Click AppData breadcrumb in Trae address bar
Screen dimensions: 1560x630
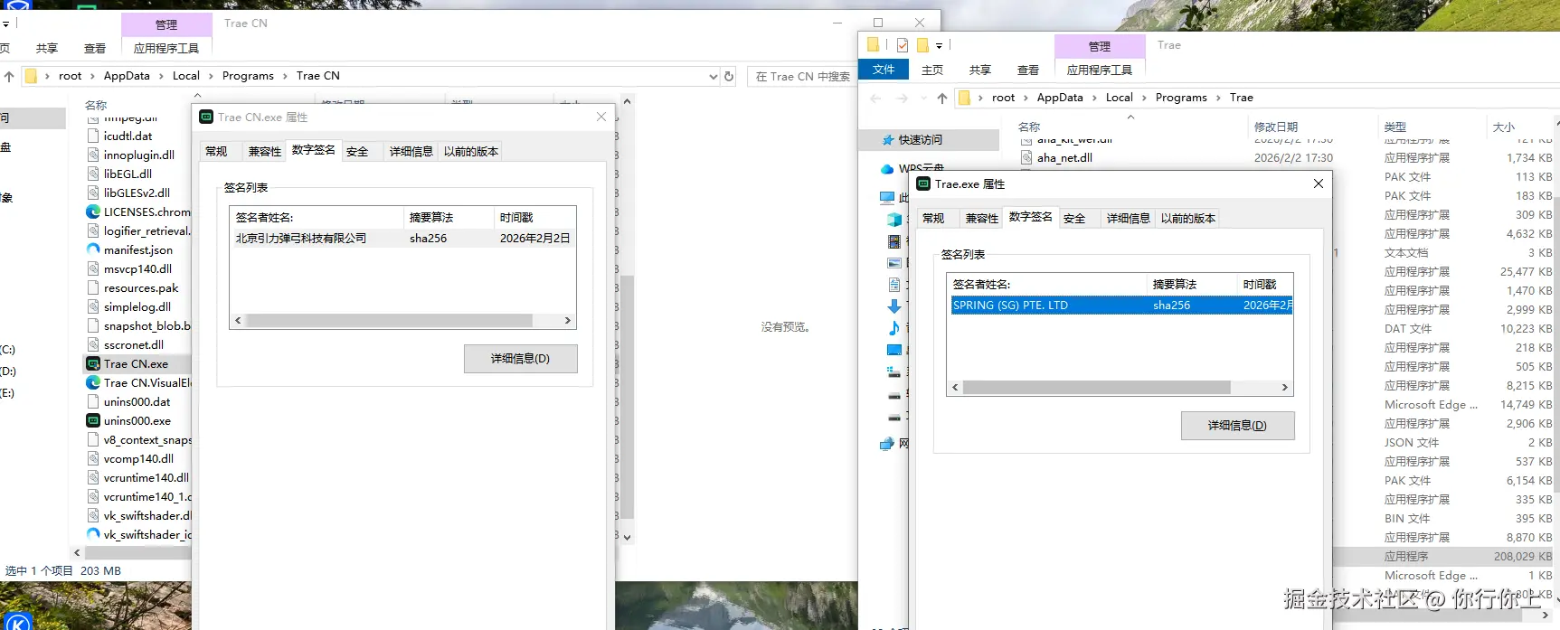pyautogui.click(x=1060, y=98)
